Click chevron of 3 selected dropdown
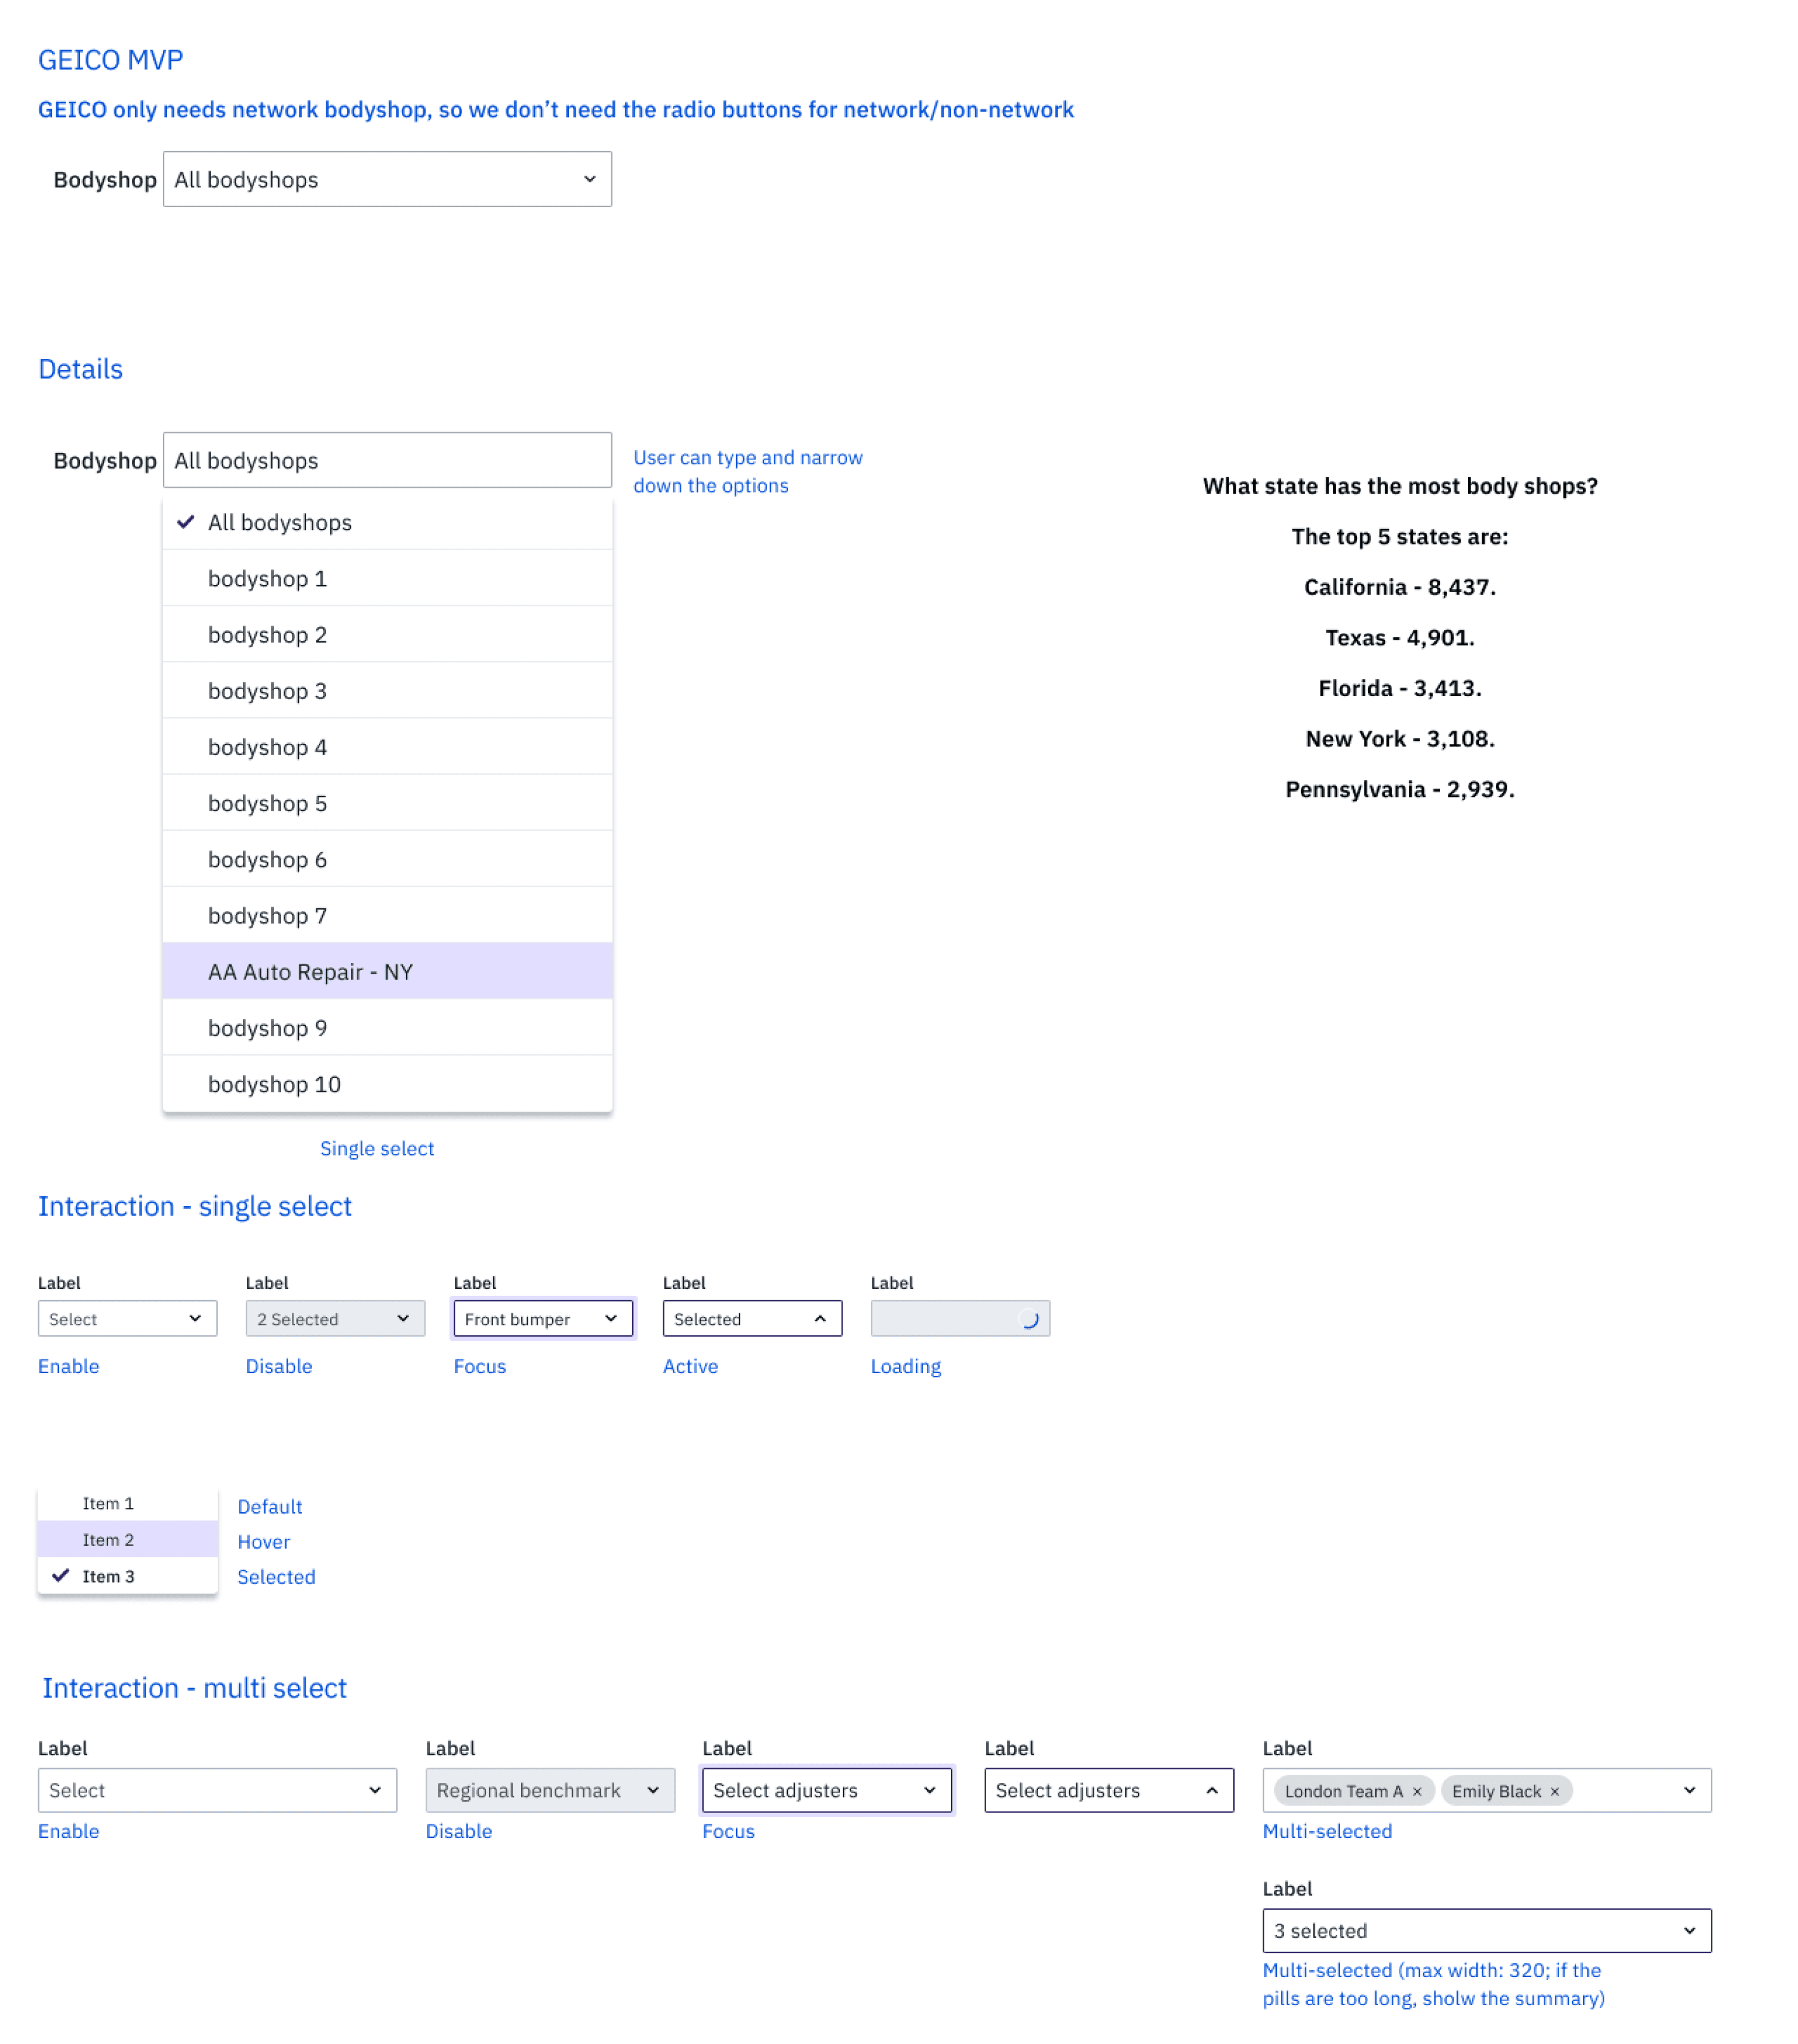This screenshot has height=2044, width=1798. coord(1689,1930)
